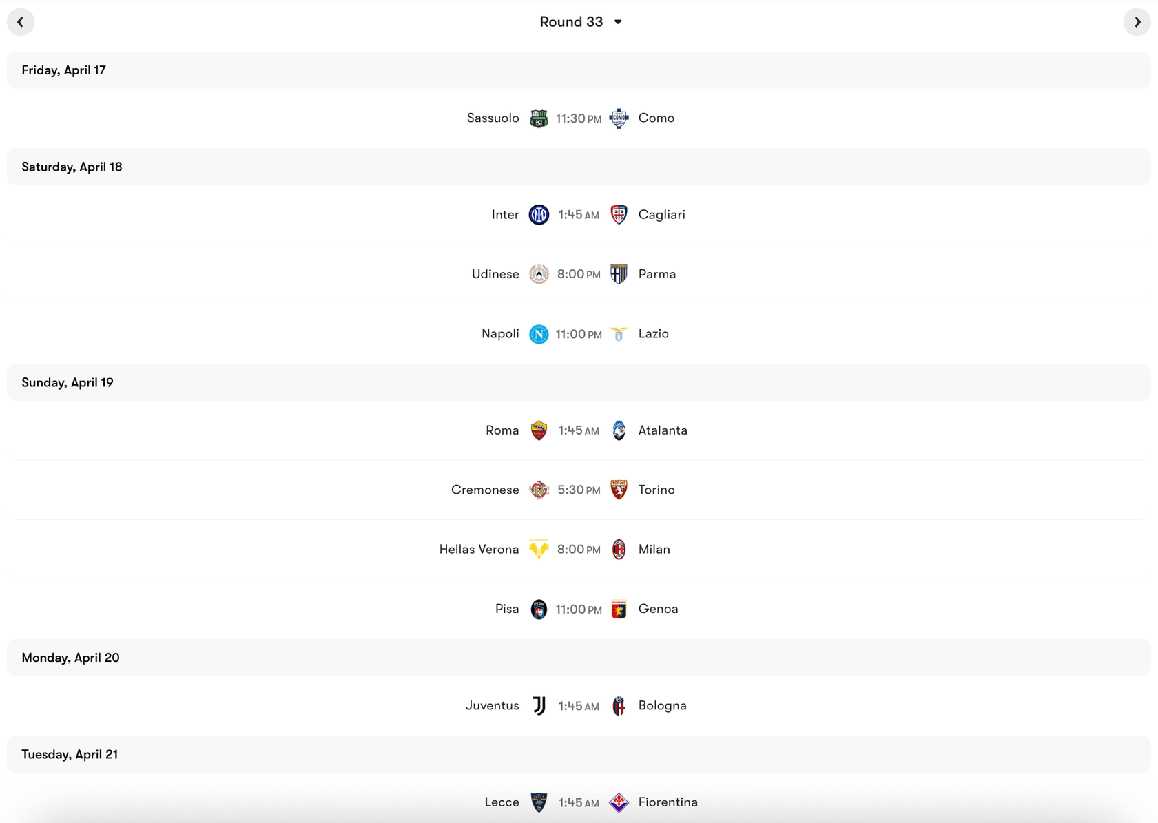Click the Lazio eagle crest
This screenshot has width=1158, height=823.
click(x=619, y=334)
